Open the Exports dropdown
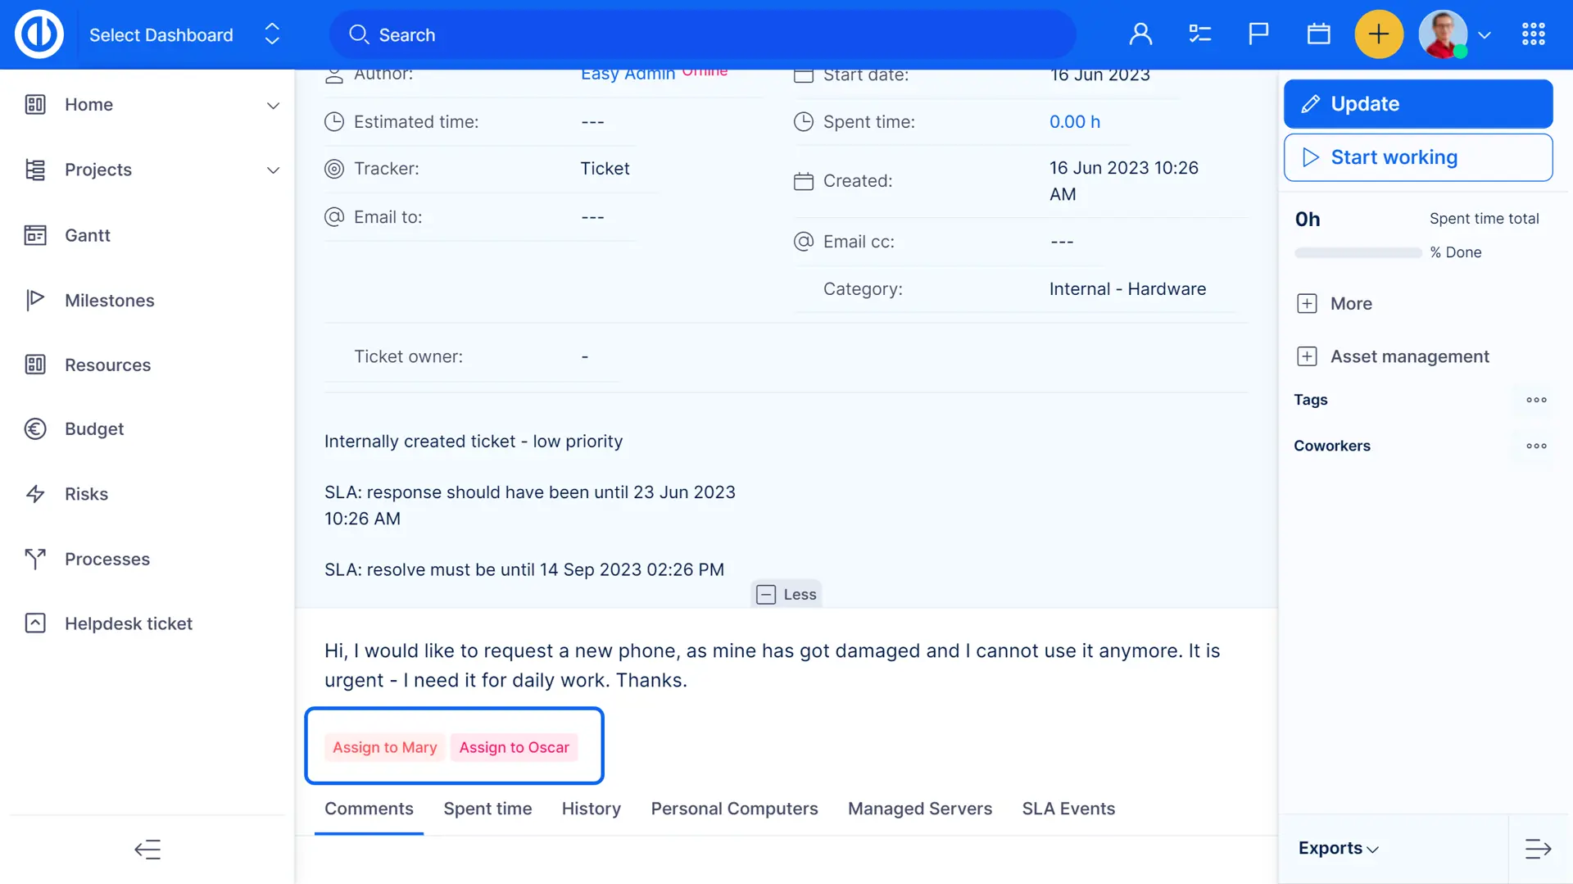The image size is (1573, 884). (x=1338, y=849)
